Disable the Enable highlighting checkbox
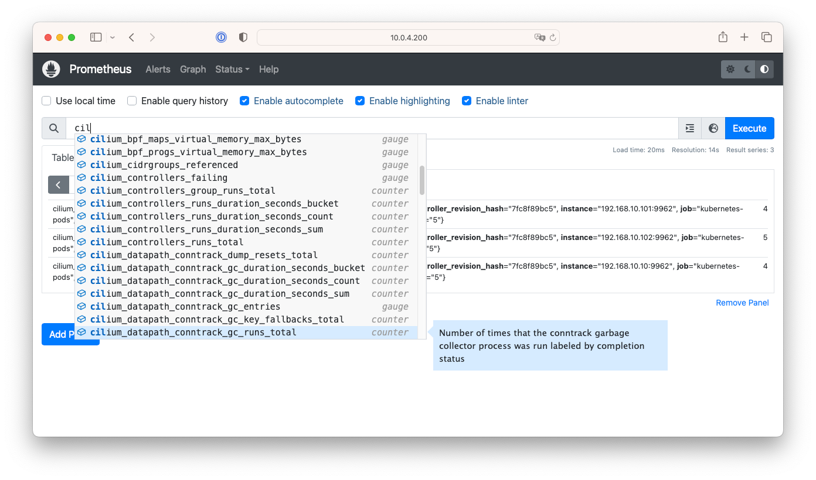The height and width of the screenshot is (480, 816). (x=360, y=101)
